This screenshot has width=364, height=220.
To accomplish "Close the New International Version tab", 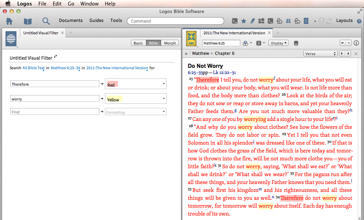I will tap(269, 33).
